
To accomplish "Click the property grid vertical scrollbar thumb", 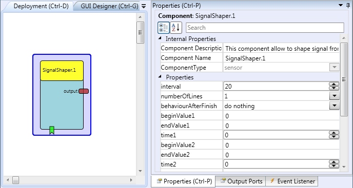I will 344,79.
